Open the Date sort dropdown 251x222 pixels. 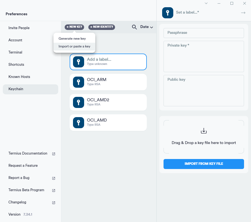pos(147,27)
